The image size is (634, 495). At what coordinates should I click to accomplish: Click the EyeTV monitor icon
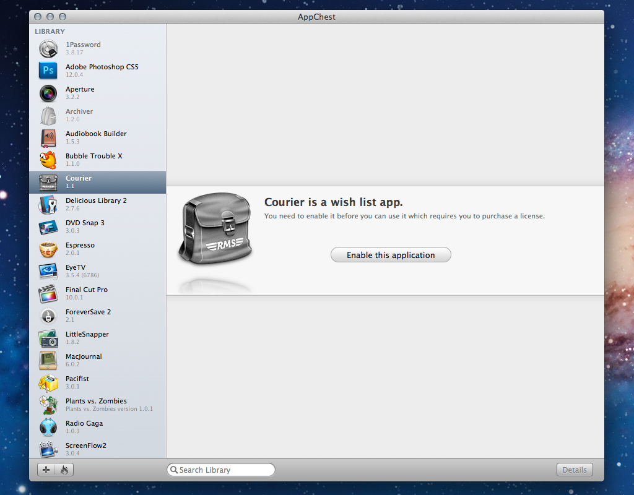coord(48,272)
